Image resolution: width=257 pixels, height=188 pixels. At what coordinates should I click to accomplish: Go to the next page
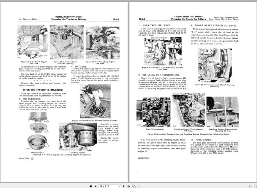[124, 186]
